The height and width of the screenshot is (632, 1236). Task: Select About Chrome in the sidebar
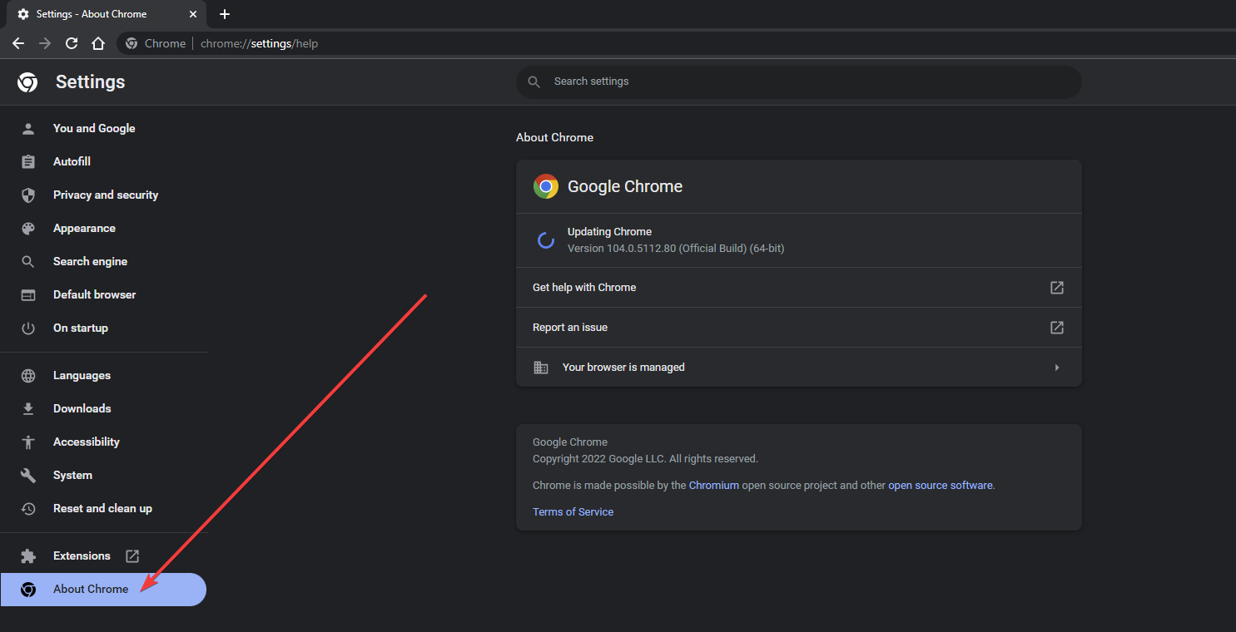pos(103,589)
